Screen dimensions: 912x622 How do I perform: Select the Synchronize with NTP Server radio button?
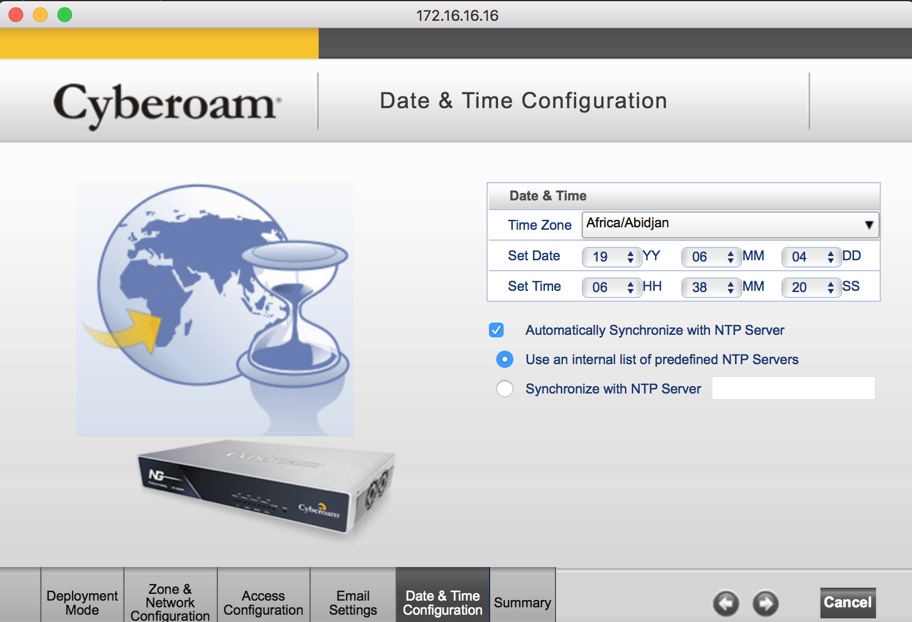505,389
